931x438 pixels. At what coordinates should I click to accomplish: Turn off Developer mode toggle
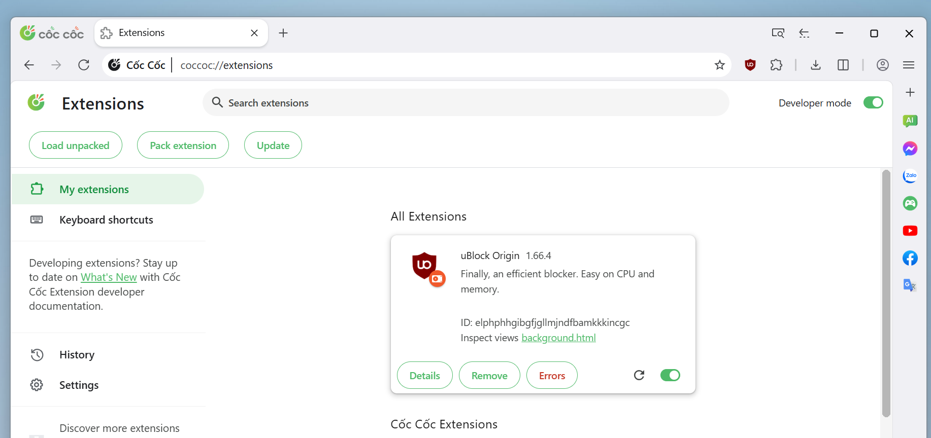(873, 103)
